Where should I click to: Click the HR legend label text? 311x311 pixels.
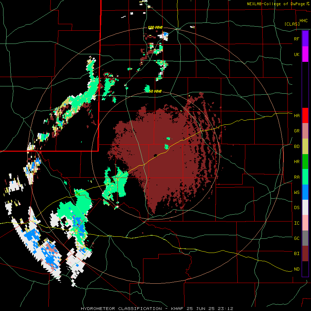click(x=297, y=162)
